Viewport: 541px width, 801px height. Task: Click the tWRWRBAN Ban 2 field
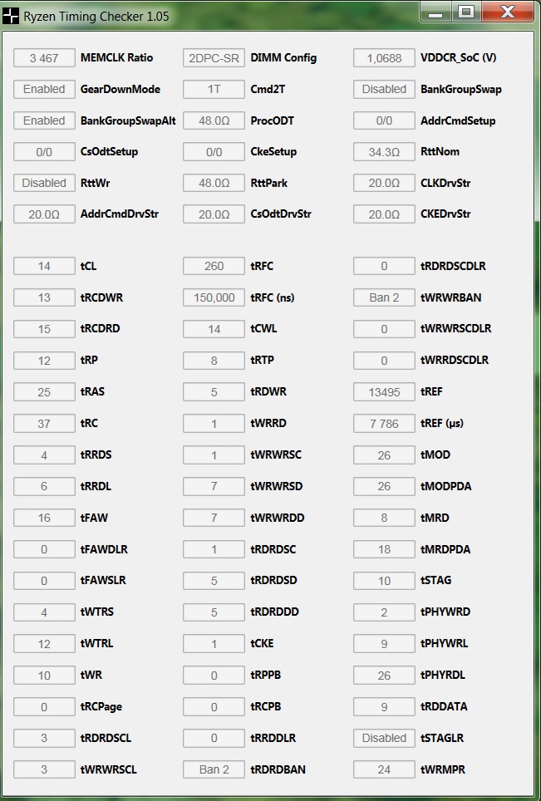point(384,297)
